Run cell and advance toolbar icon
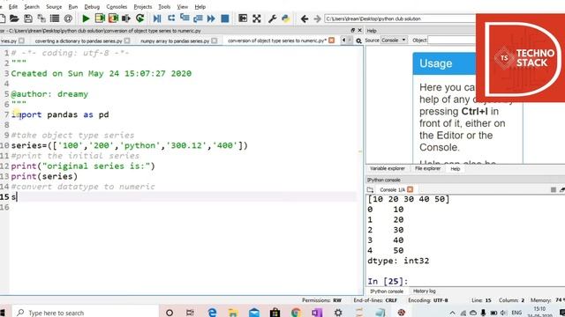The height and width of the screenshot is (317, 565). click(x=113, y=18)
